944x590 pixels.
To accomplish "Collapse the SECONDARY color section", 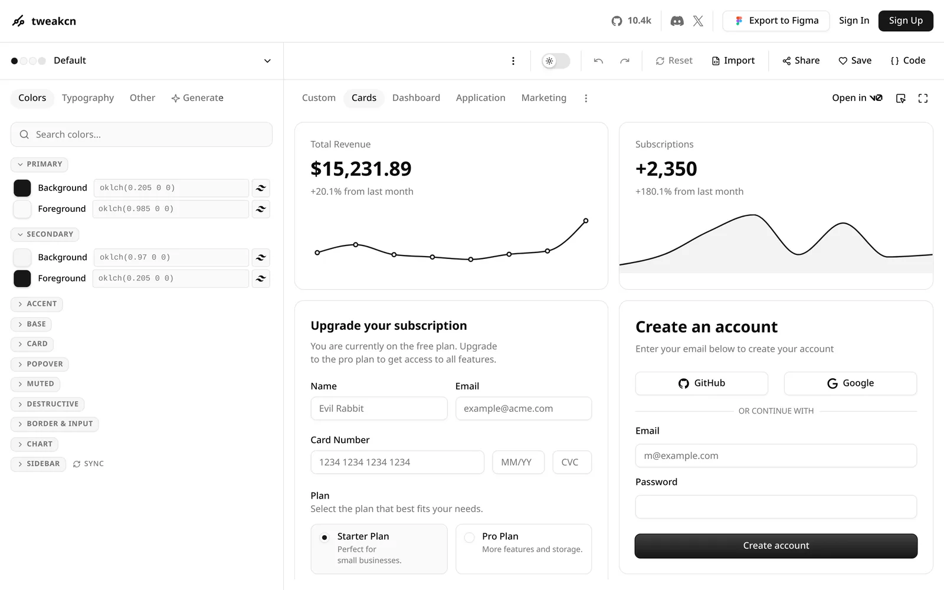I will coord(45,234).
